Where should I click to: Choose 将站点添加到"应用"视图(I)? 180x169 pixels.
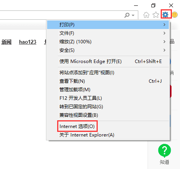[x=108, y=73]
